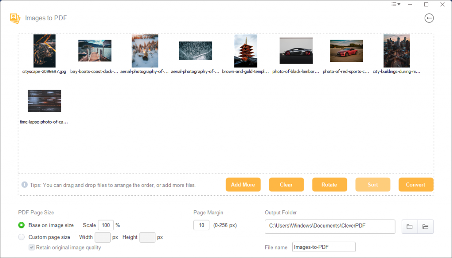The height and width of the screenshot is (258, 452).
Task: Click the Rotate button
Action: click(x=329, y=185)
